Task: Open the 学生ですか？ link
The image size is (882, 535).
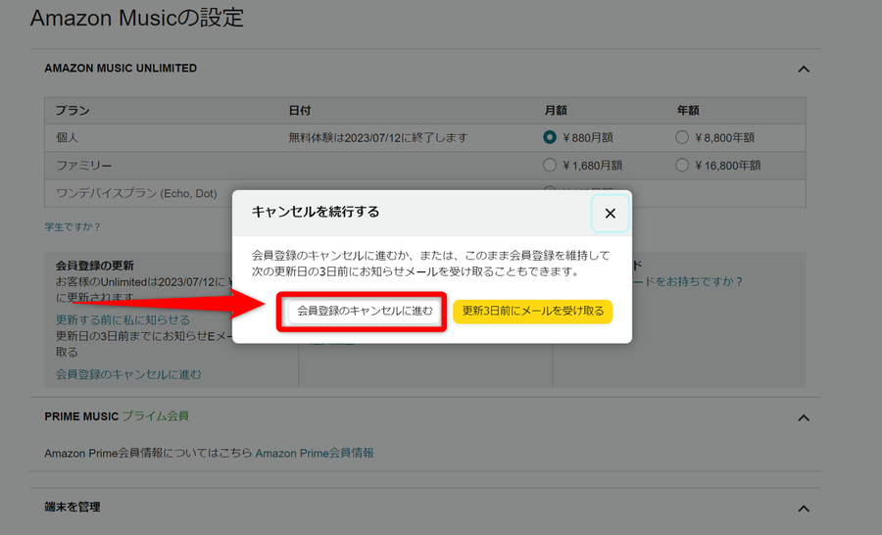Action: (72, 226)
